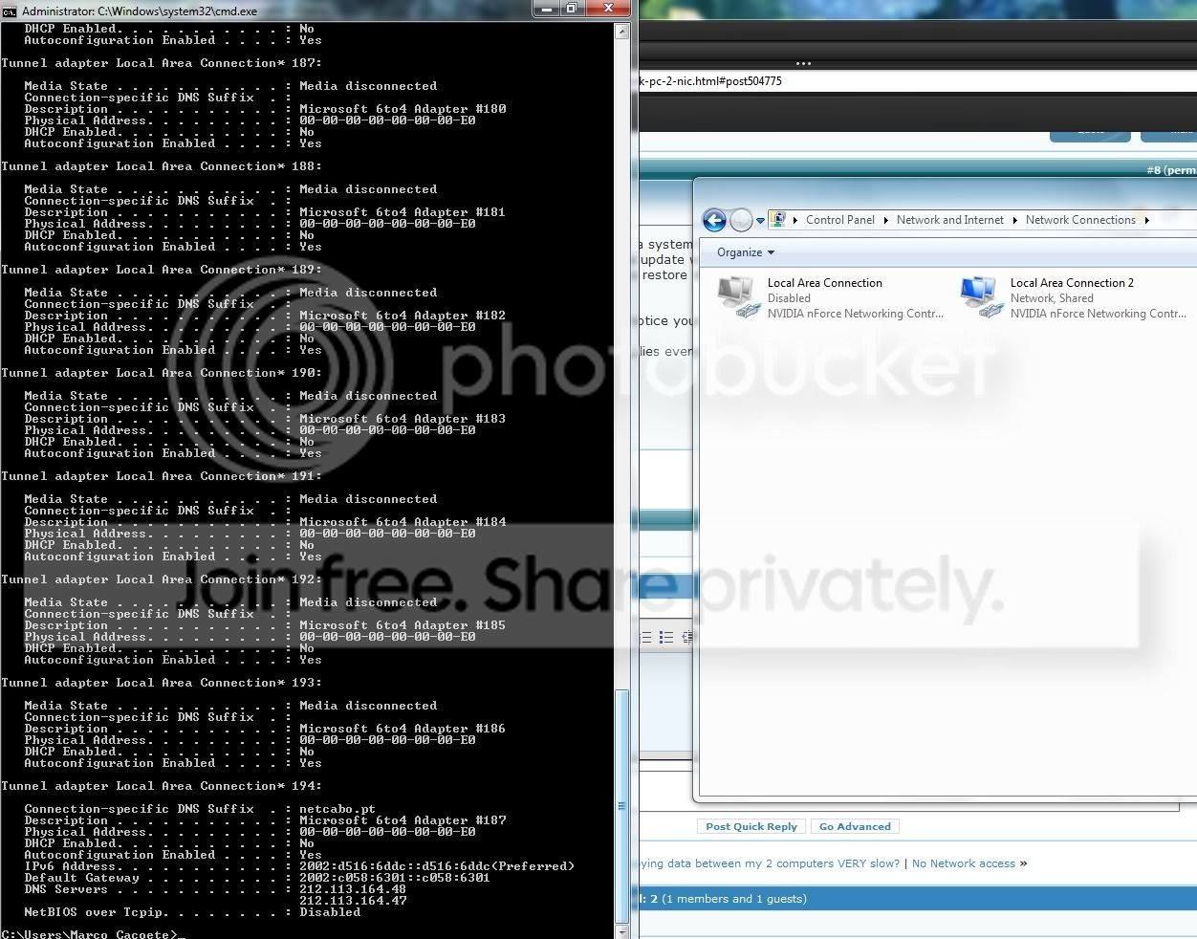This screenshot has width=1197, height=939.
Task: Click 'Tunnel adapter Local Area Connection* 190:' line
Action: [x=162, y=373]
